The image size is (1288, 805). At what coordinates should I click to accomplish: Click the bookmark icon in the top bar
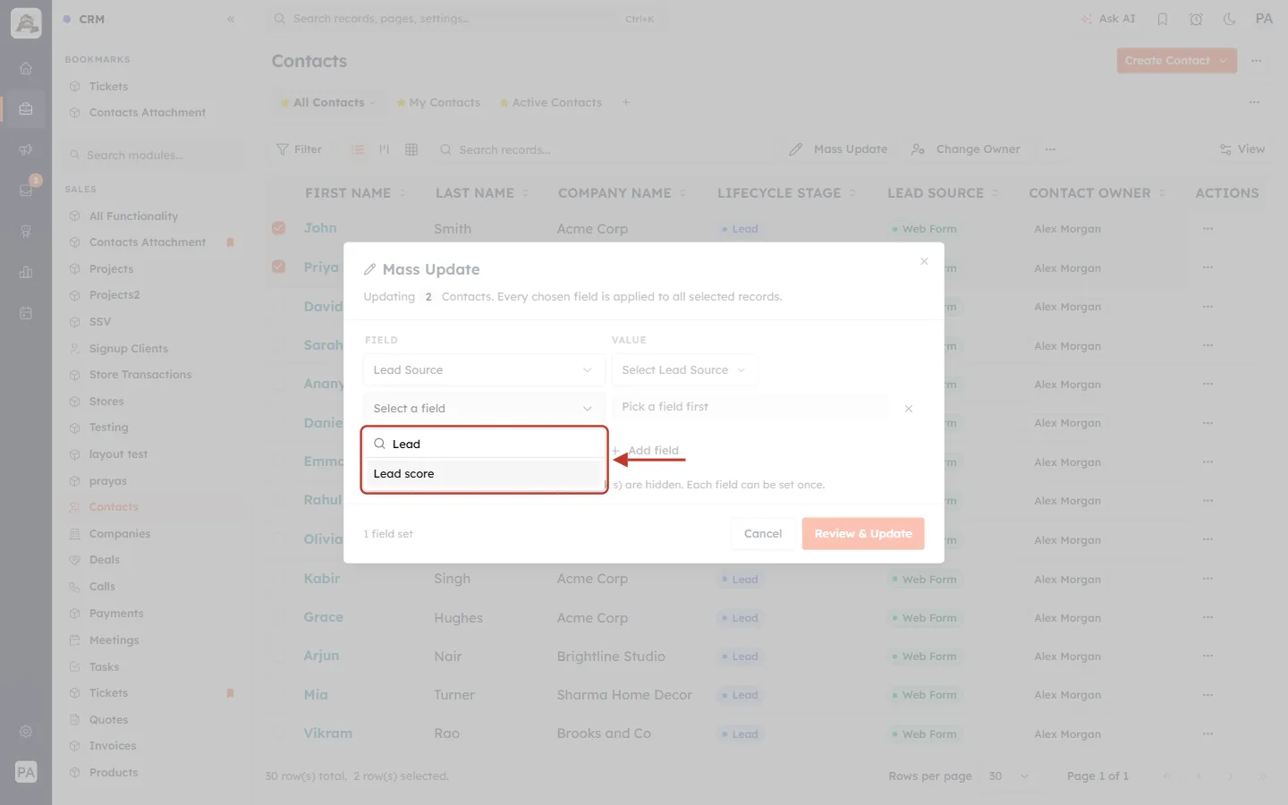(1163, 19)
